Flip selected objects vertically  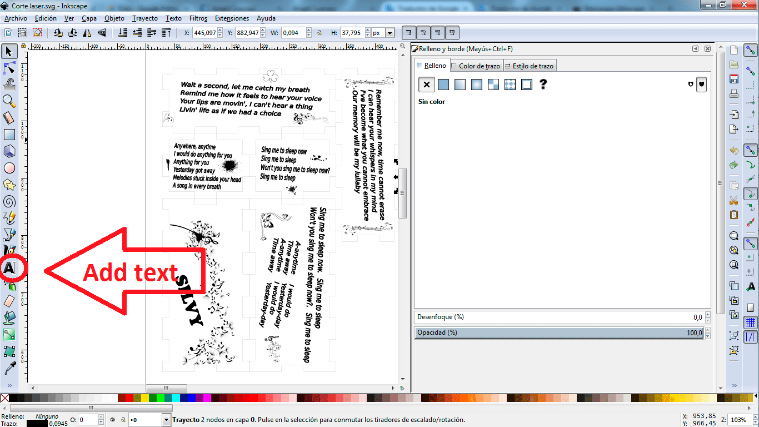(x=101, y=33)
